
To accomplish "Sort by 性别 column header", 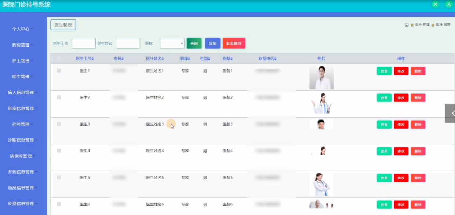I will coord(205,59).
